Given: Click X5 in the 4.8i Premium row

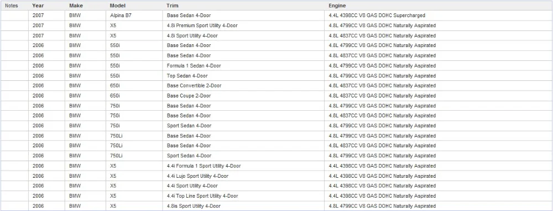Looking at the screenshot, I should pyautogui.click(x=113, y=25).
